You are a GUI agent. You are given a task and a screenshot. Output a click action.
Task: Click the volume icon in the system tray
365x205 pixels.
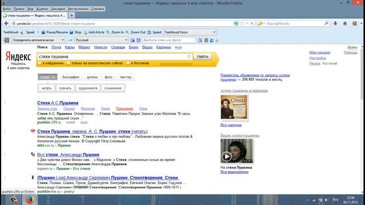327,200
